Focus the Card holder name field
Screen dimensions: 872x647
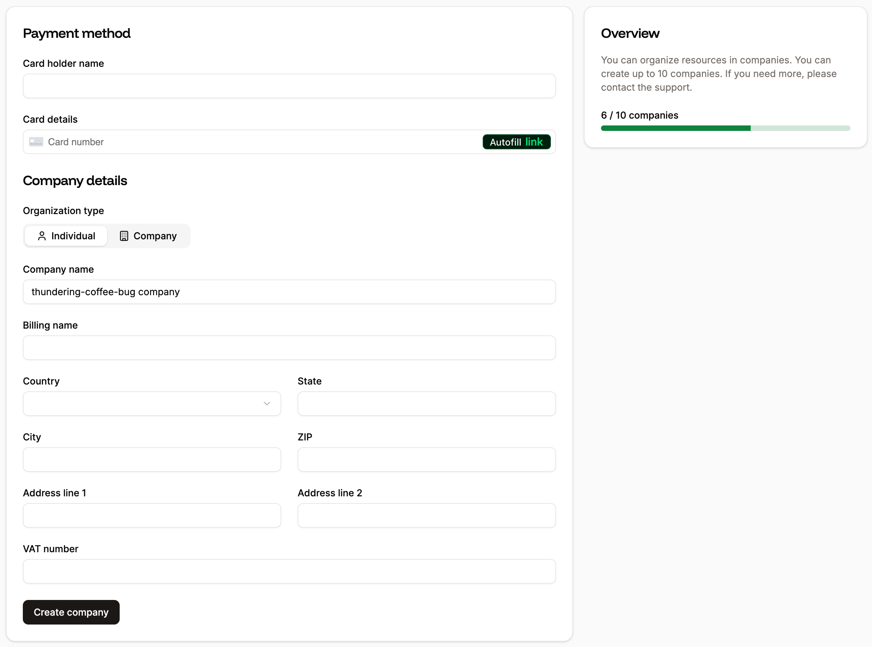289,86
